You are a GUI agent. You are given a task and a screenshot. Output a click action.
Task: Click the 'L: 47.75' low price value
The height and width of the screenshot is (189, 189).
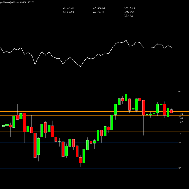coord(99,12)
